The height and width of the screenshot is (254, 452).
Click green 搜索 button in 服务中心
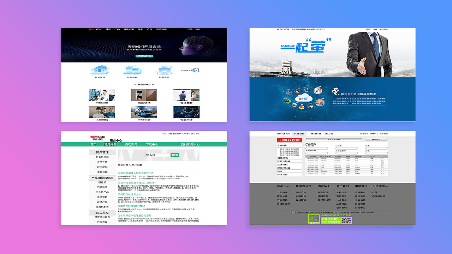(175, 155)
